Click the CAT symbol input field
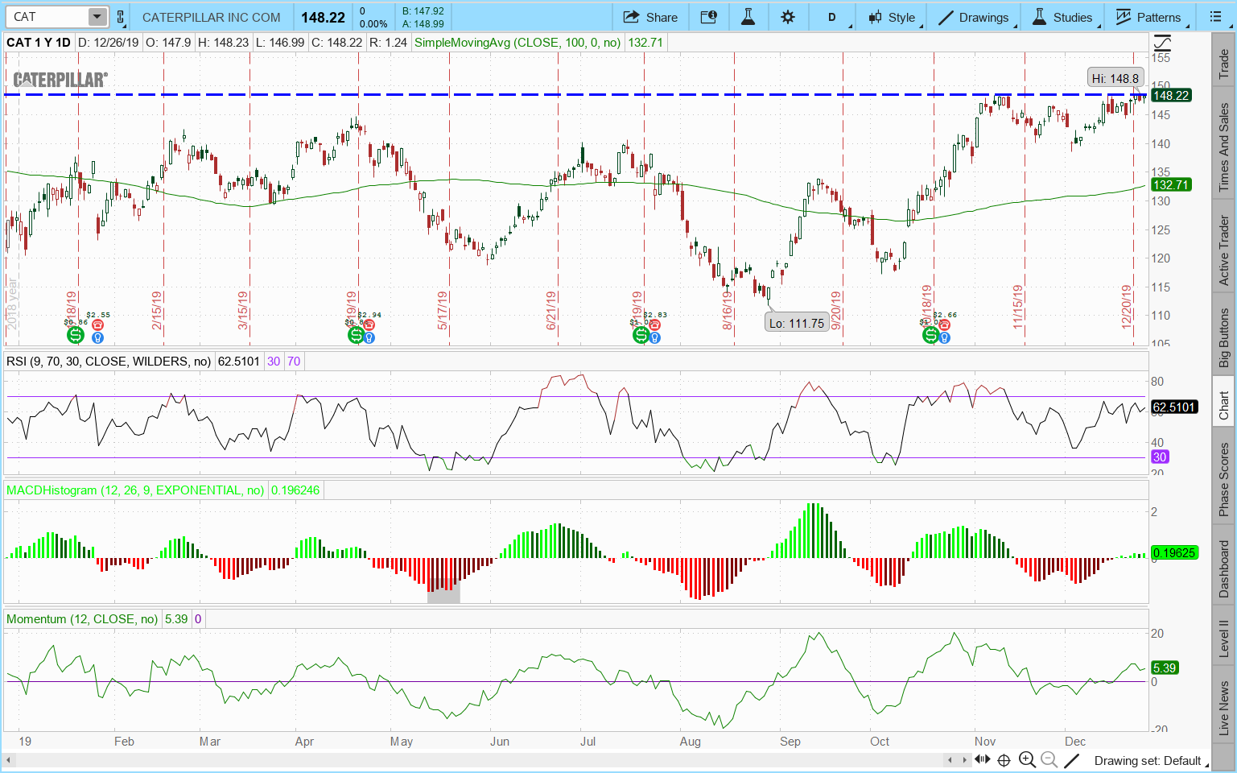 pyautogui.click(x=47, y=17)
